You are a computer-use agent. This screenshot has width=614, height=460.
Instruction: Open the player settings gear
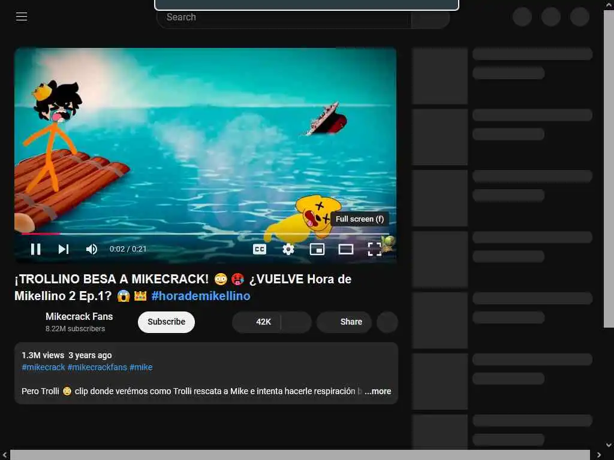coord(288,249)
